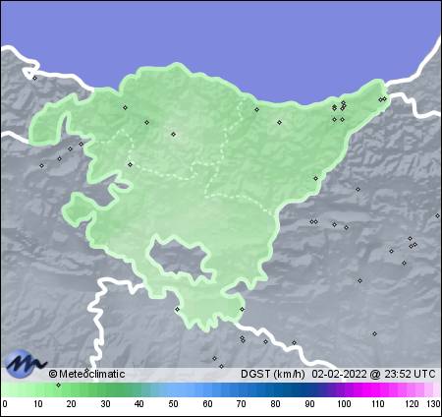Click the station marker at the green region's southwestern tip
The image size is (442, 417).
click(x=177, y=309)
